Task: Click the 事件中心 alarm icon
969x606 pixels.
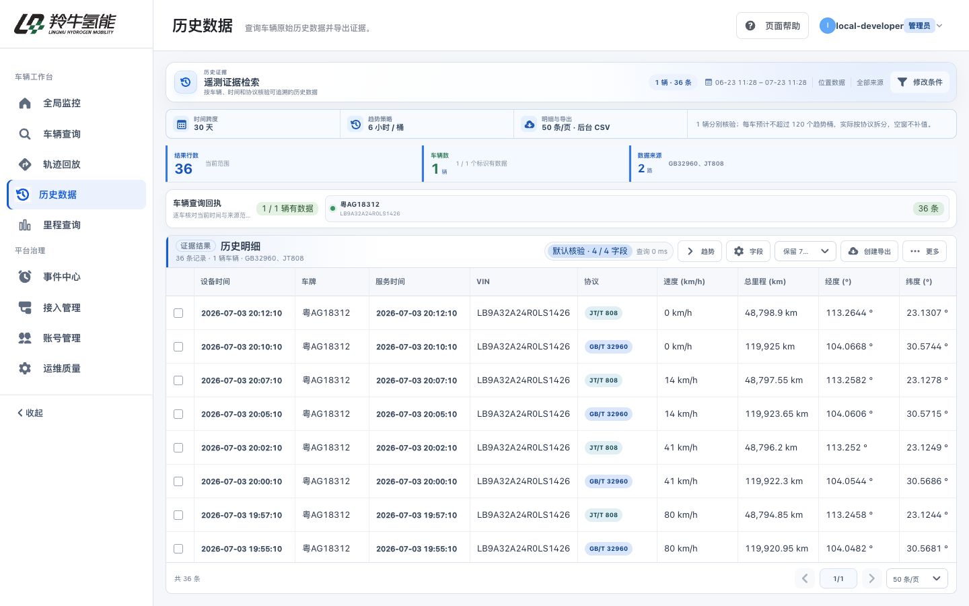Action: 25,277
